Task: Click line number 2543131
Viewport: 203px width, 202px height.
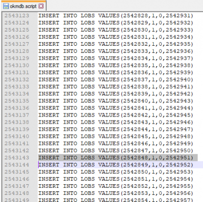Action: (17, 72)
